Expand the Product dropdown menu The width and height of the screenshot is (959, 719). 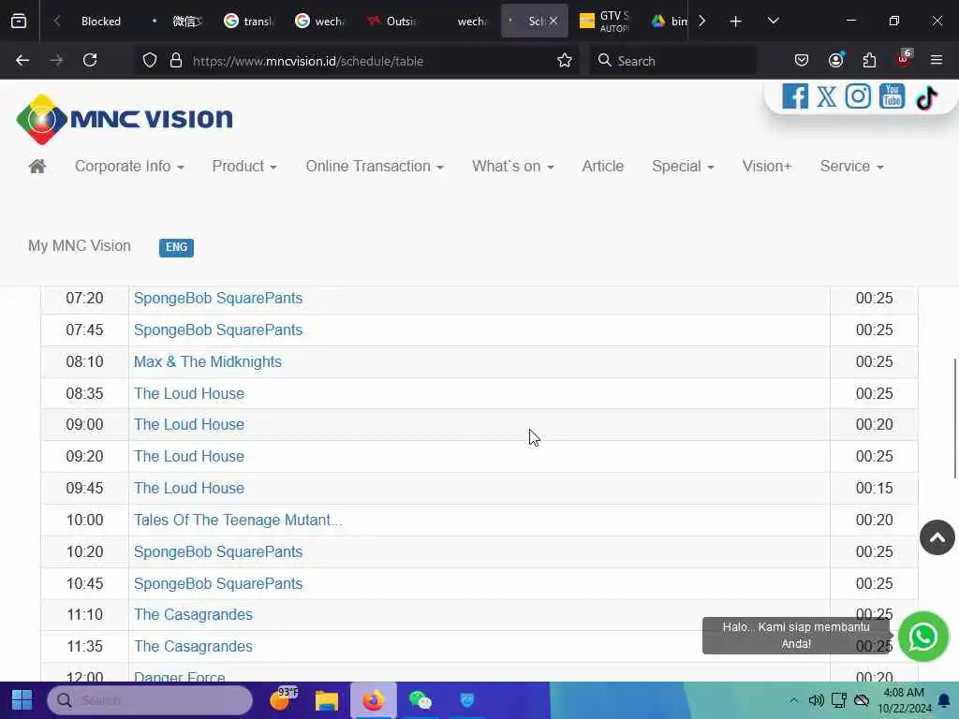pos(244,167)
